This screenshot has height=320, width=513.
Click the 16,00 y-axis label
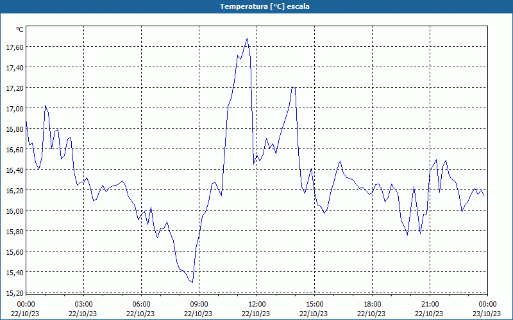(x=15, y=211)
